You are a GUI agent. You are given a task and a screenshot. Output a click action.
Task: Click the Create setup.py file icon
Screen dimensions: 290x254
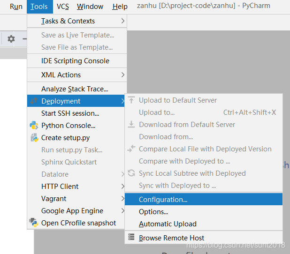(x=34, y=138)
